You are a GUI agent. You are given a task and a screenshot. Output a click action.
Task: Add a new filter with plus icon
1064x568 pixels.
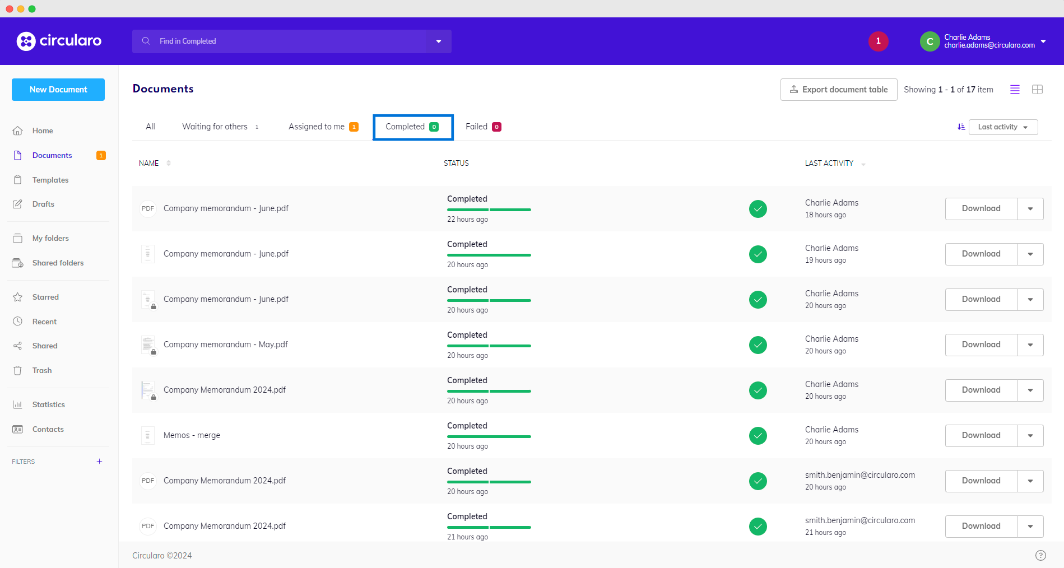(99, 462)
